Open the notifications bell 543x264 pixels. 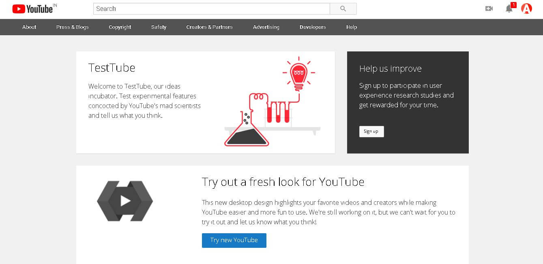(509, 9)
